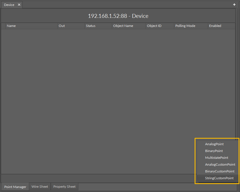Open the Property Sheet view
This screenshot has height=192, width=240.
coord(64,187)
